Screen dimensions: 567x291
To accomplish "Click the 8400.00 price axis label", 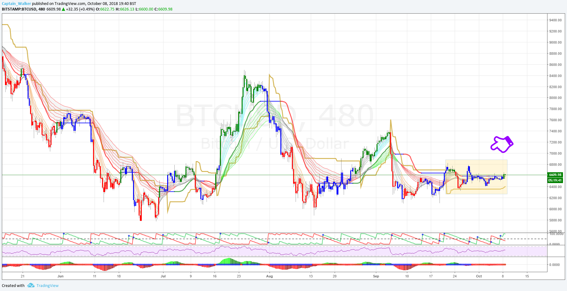I will coord(555,76).
